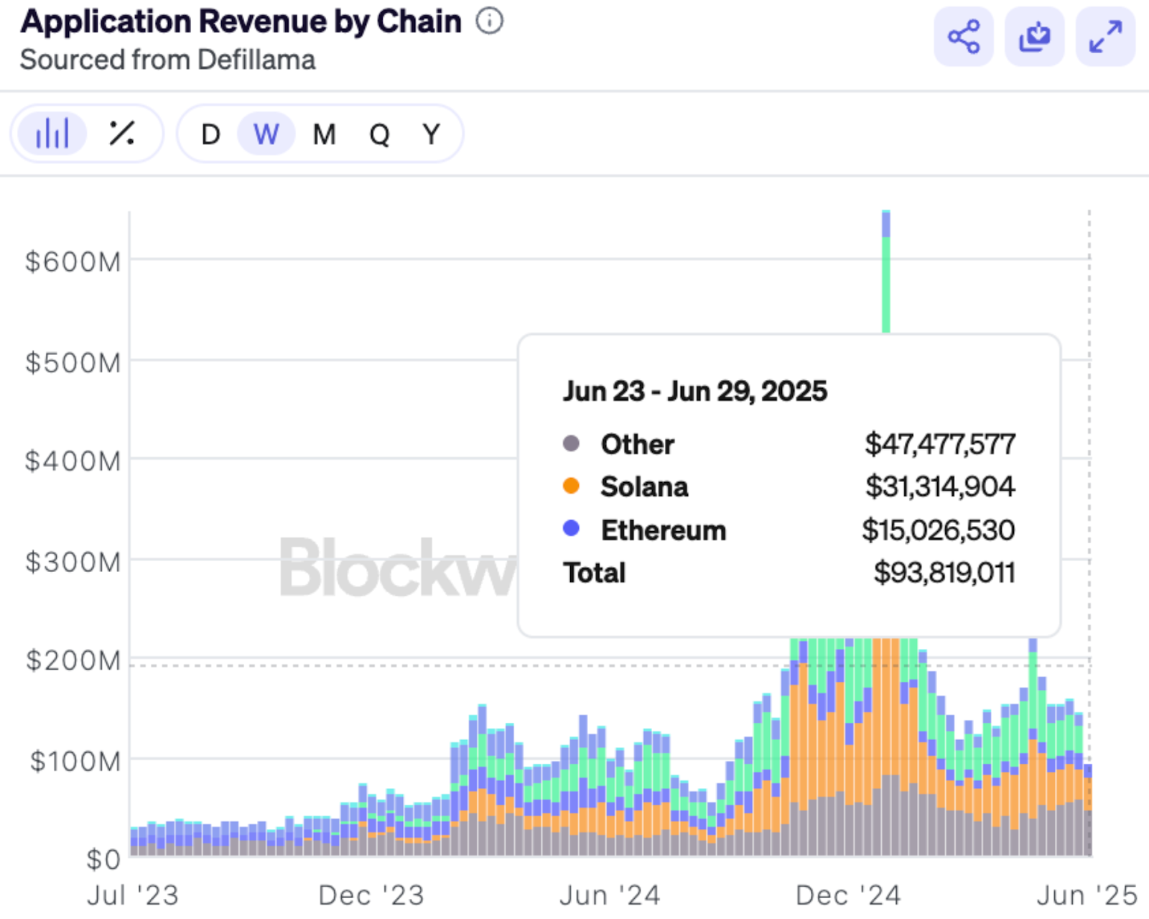
Task: Click the tallest spike bar above $600M
Action: pos(886,272)
